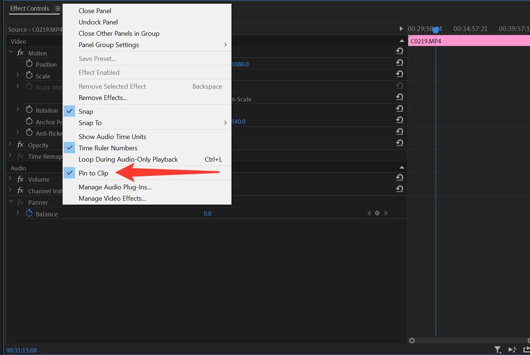Go to previous Balance keyframe
Image resolution: width=530 pixels, height=355 pixels.
click(x=369, y=213)
